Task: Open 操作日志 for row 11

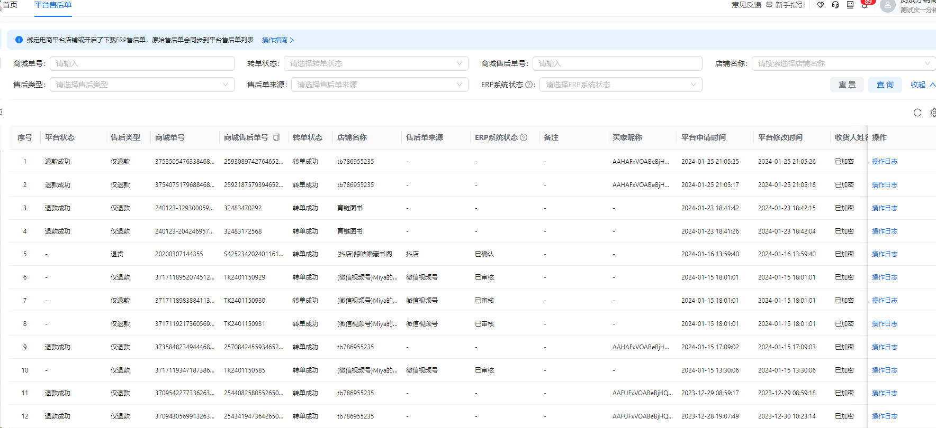Action: pyautogui.click(x=885, y=393)
